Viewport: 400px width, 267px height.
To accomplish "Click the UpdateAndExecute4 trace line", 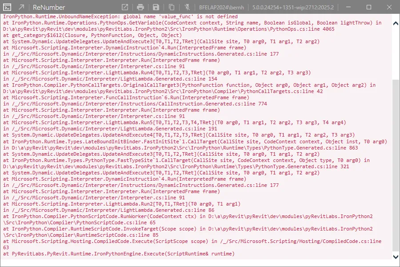I will 179,135.
